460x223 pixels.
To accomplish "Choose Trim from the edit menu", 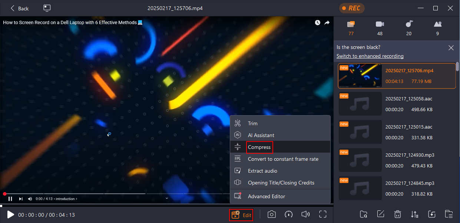I will [x=280, y=123].
